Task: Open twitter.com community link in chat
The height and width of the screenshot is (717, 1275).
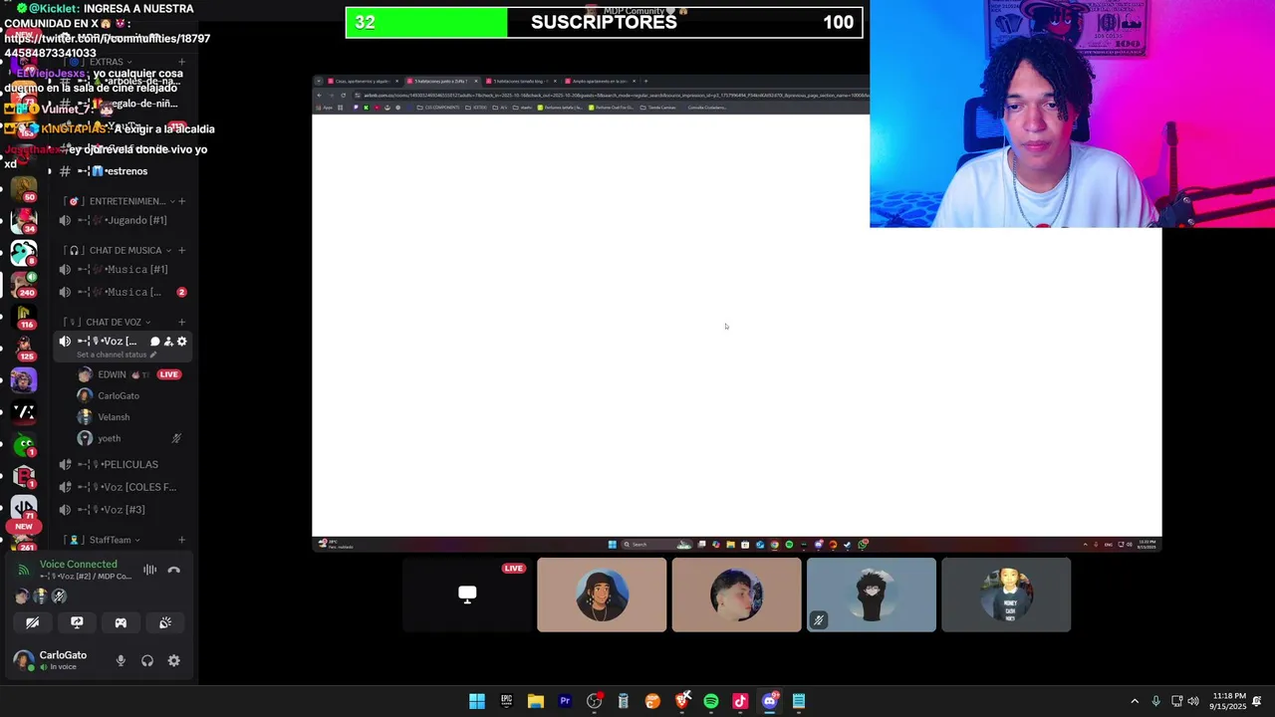Action: 107,46
